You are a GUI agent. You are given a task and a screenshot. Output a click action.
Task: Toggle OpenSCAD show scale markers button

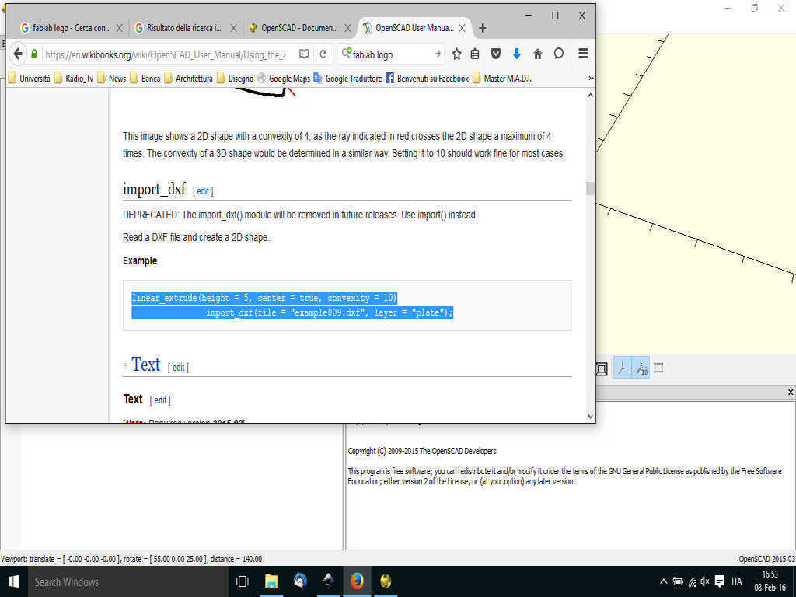(x=641, y=368)
